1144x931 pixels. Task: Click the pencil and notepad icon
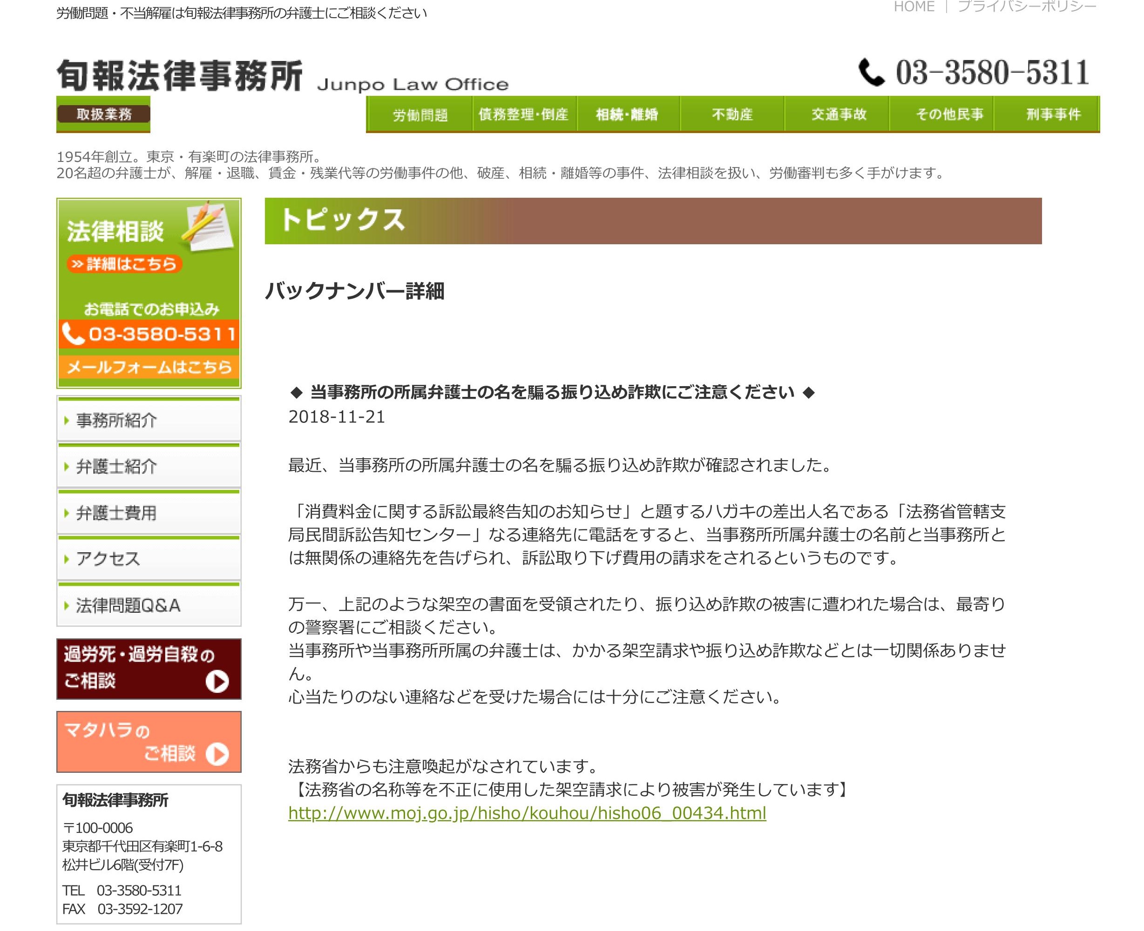(208, 226)
